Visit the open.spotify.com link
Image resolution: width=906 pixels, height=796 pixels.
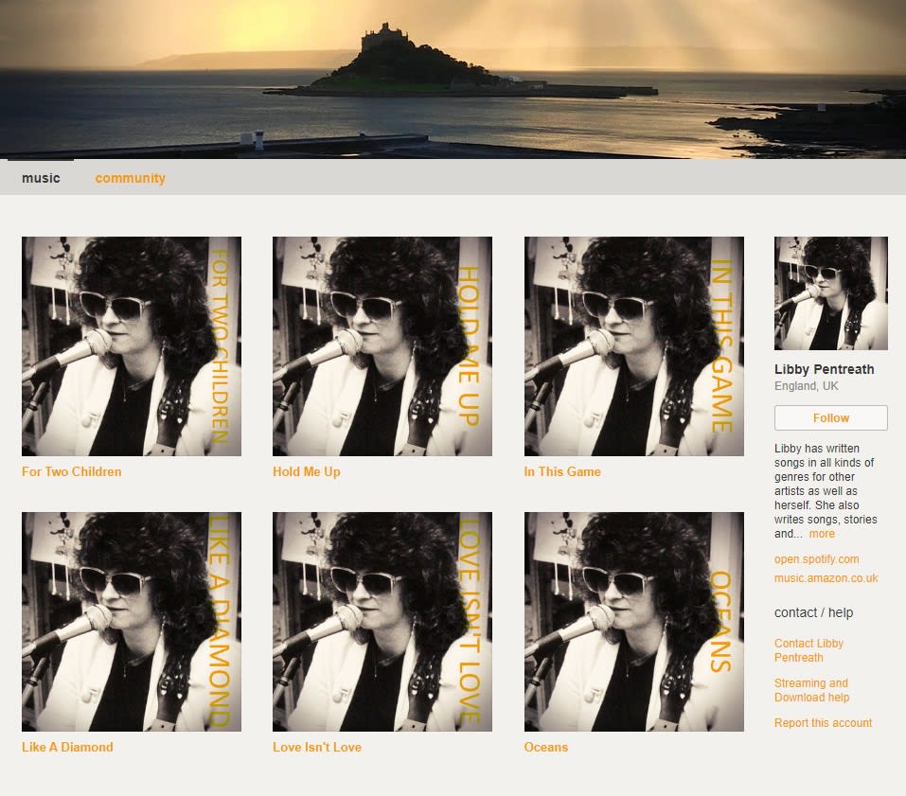tap(816, 559)
